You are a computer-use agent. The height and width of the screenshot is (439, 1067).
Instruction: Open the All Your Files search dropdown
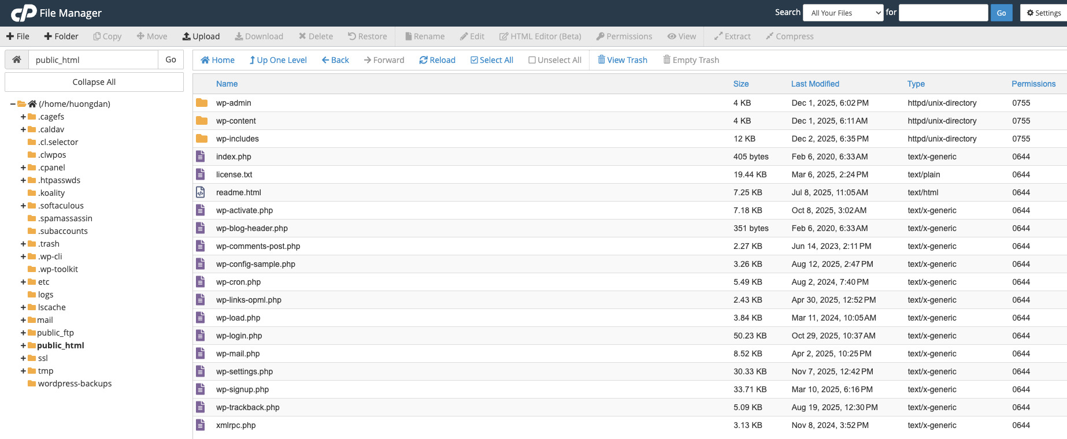843,13
